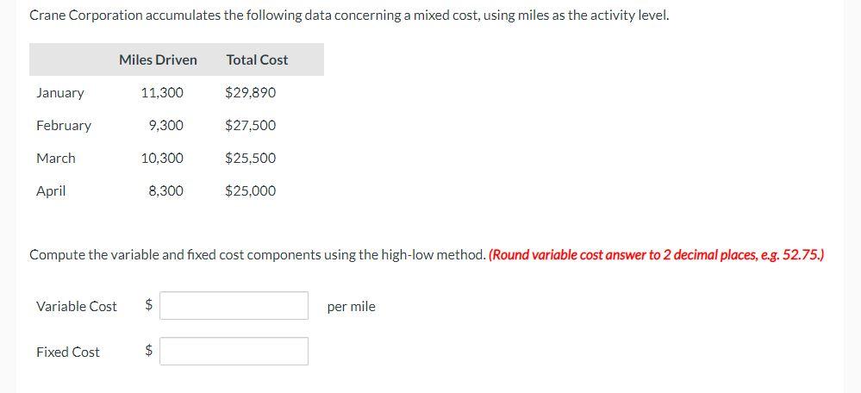The width and height of the screenshot is (861, 393).
Task: Click the Fixed Cost input field
Action: 234,352
